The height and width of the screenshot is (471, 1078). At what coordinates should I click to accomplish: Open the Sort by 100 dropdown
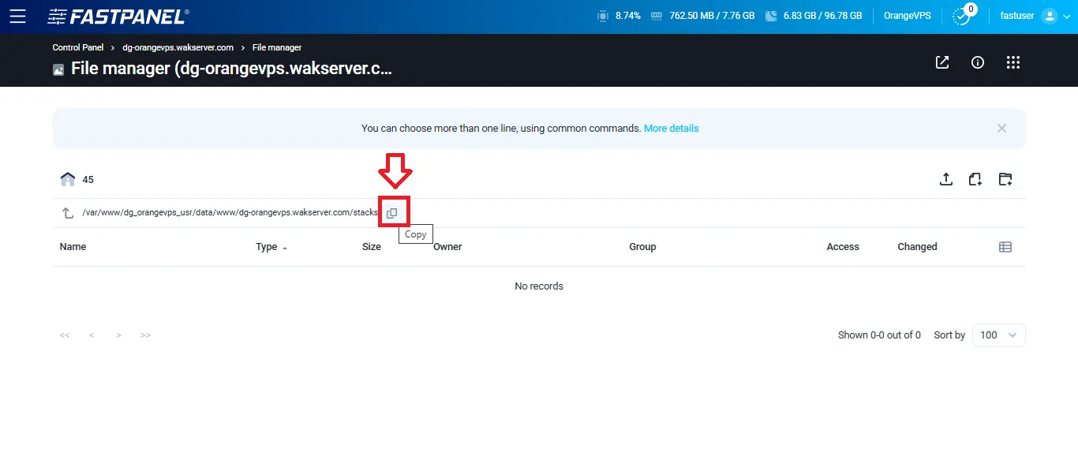tap(998, 335)
